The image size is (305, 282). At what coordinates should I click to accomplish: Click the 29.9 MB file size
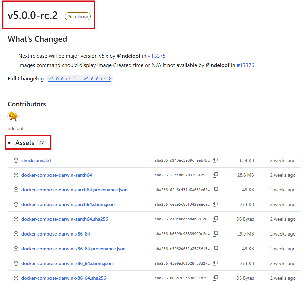click(x=246, y=234)
